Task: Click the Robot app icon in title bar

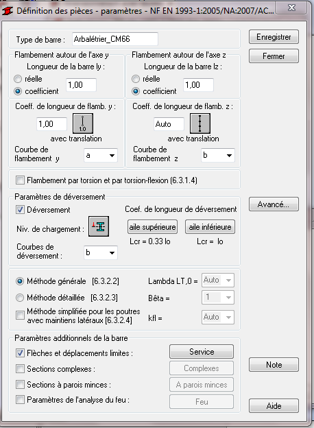Action: [x=8, y=11]
